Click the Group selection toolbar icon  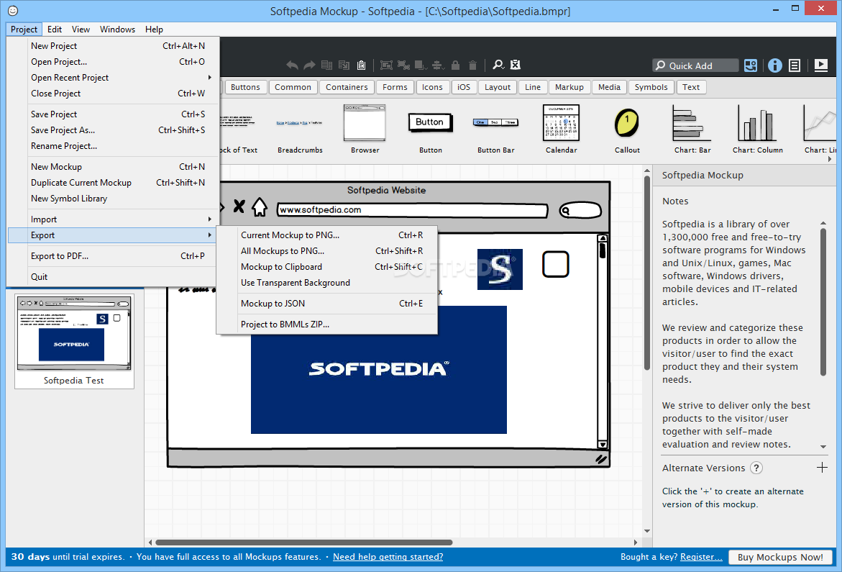click(x=386, y=65)
